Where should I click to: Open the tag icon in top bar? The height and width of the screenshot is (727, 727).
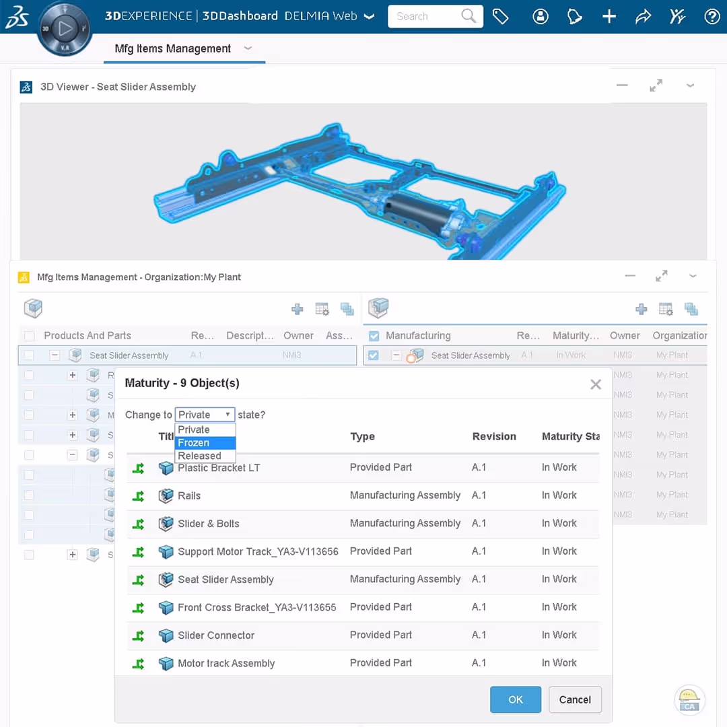tap(500, 17)
